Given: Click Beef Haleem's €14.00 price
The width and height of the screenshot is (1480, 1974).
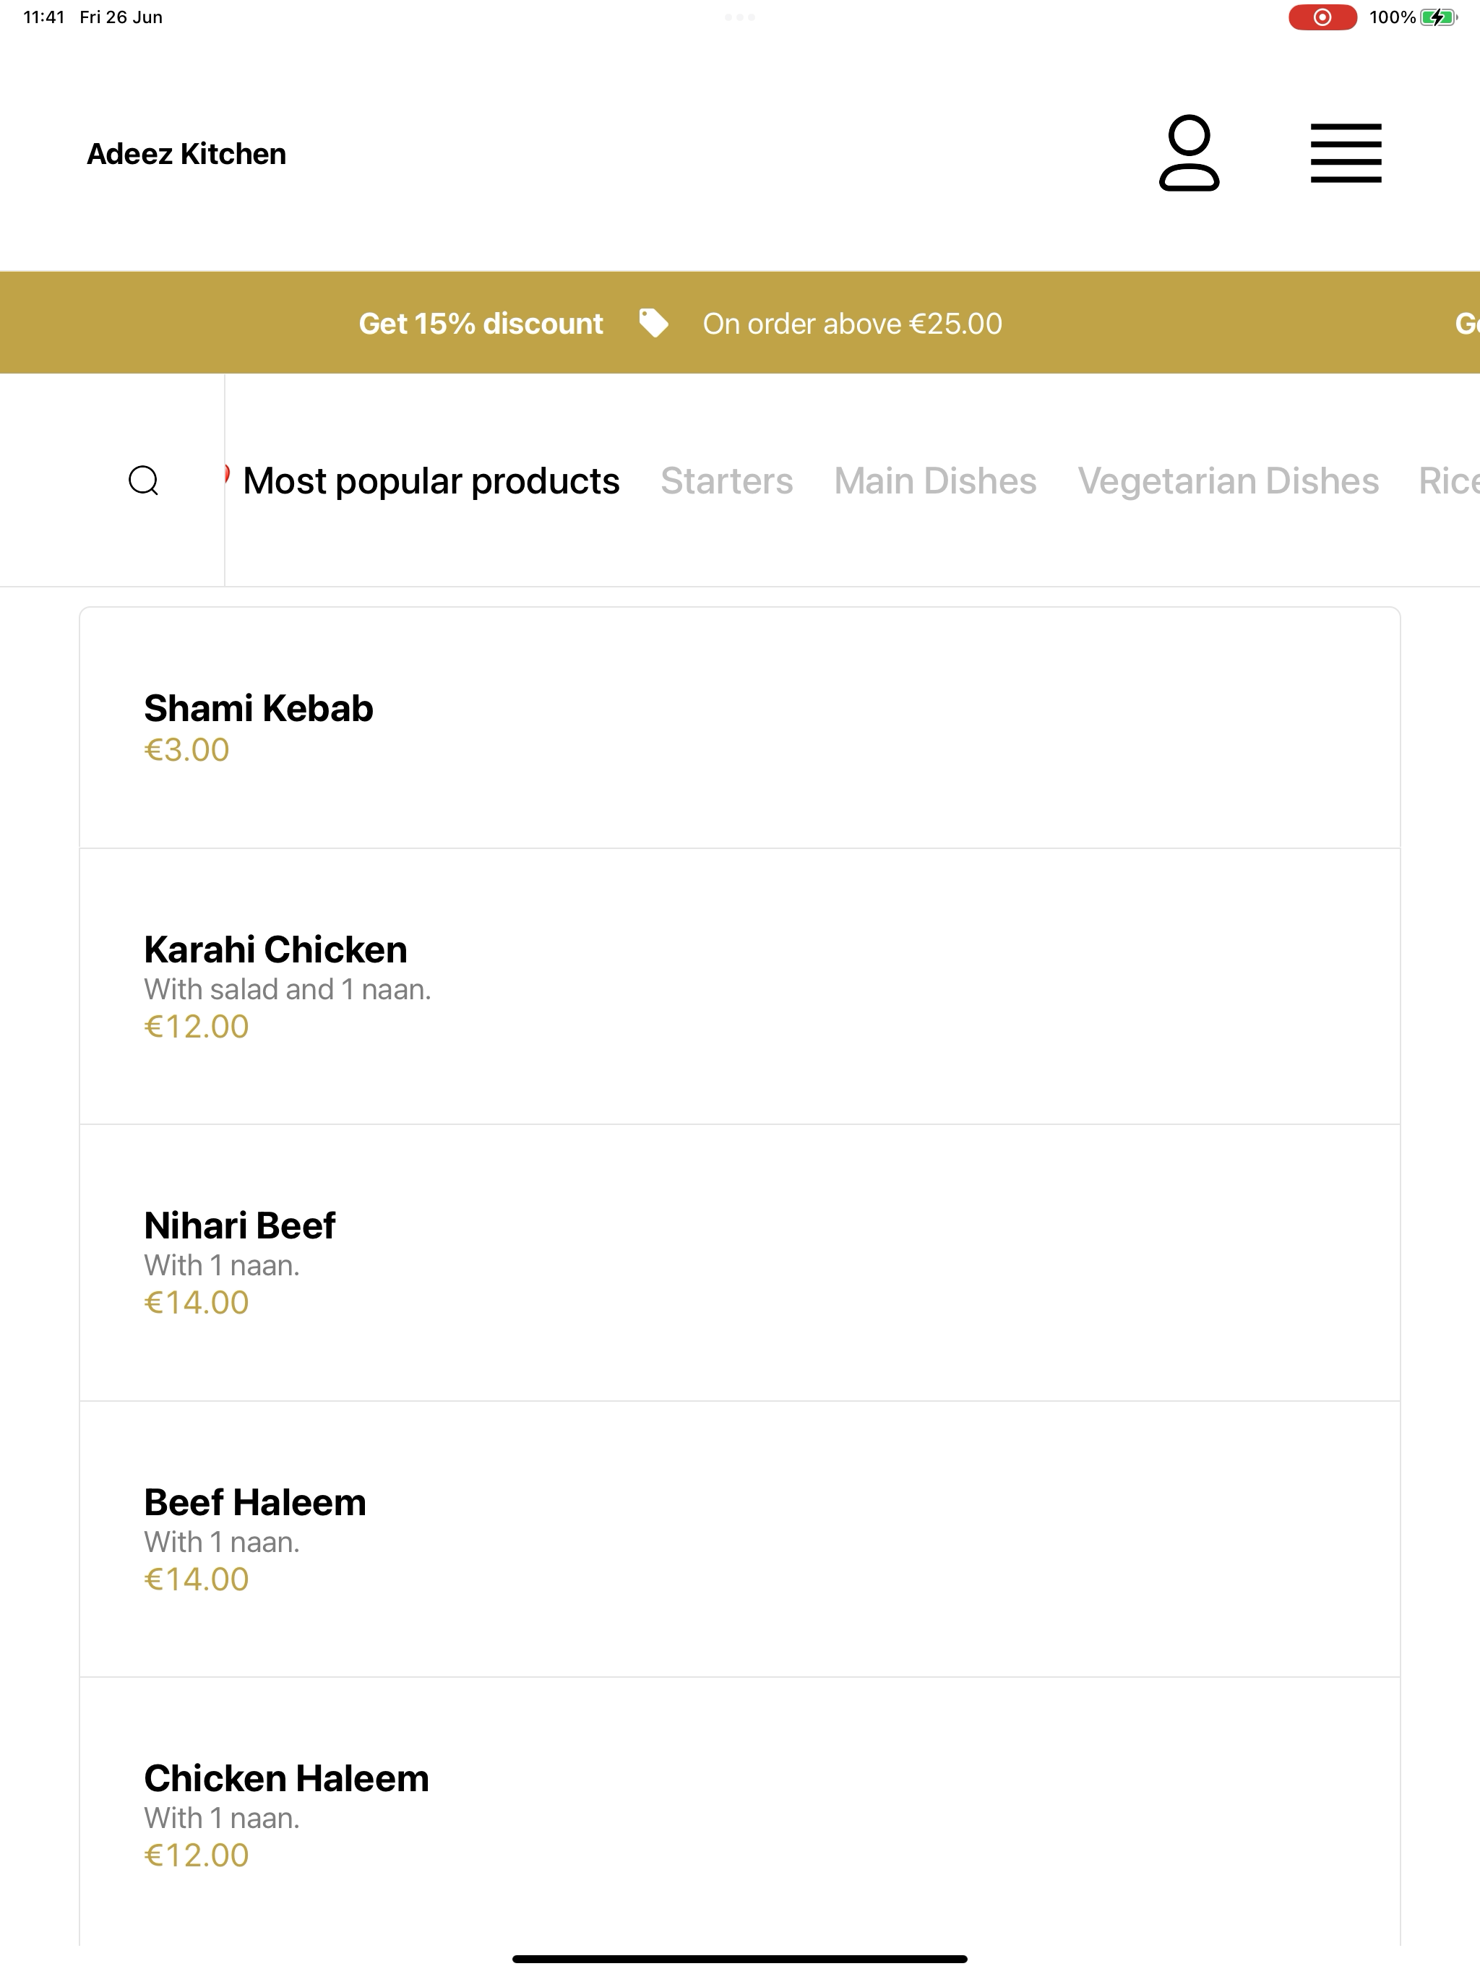Looking at the screenshot, I should click(197, 1579).
